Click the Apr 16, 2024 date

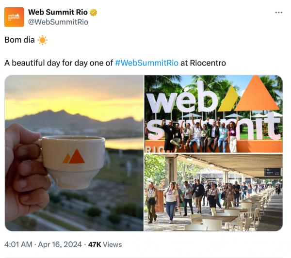[60, 244]
